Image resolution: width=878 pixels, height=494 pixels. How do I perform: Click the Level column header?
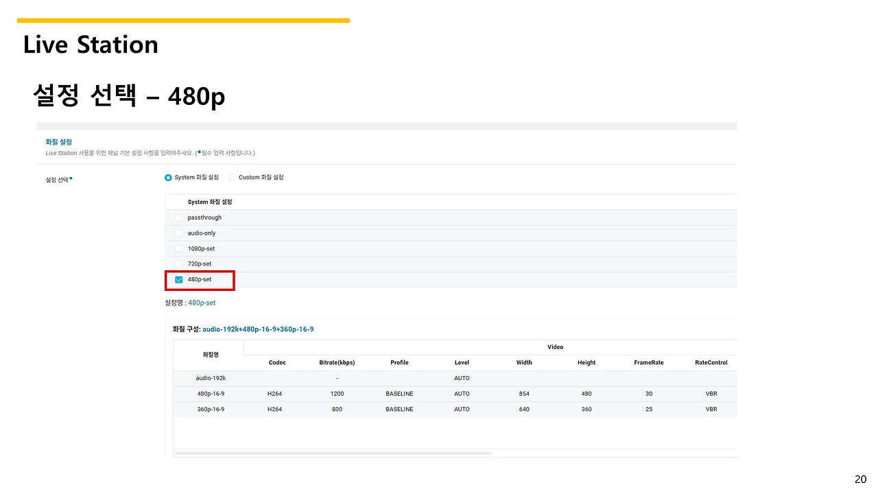[462, 362]
